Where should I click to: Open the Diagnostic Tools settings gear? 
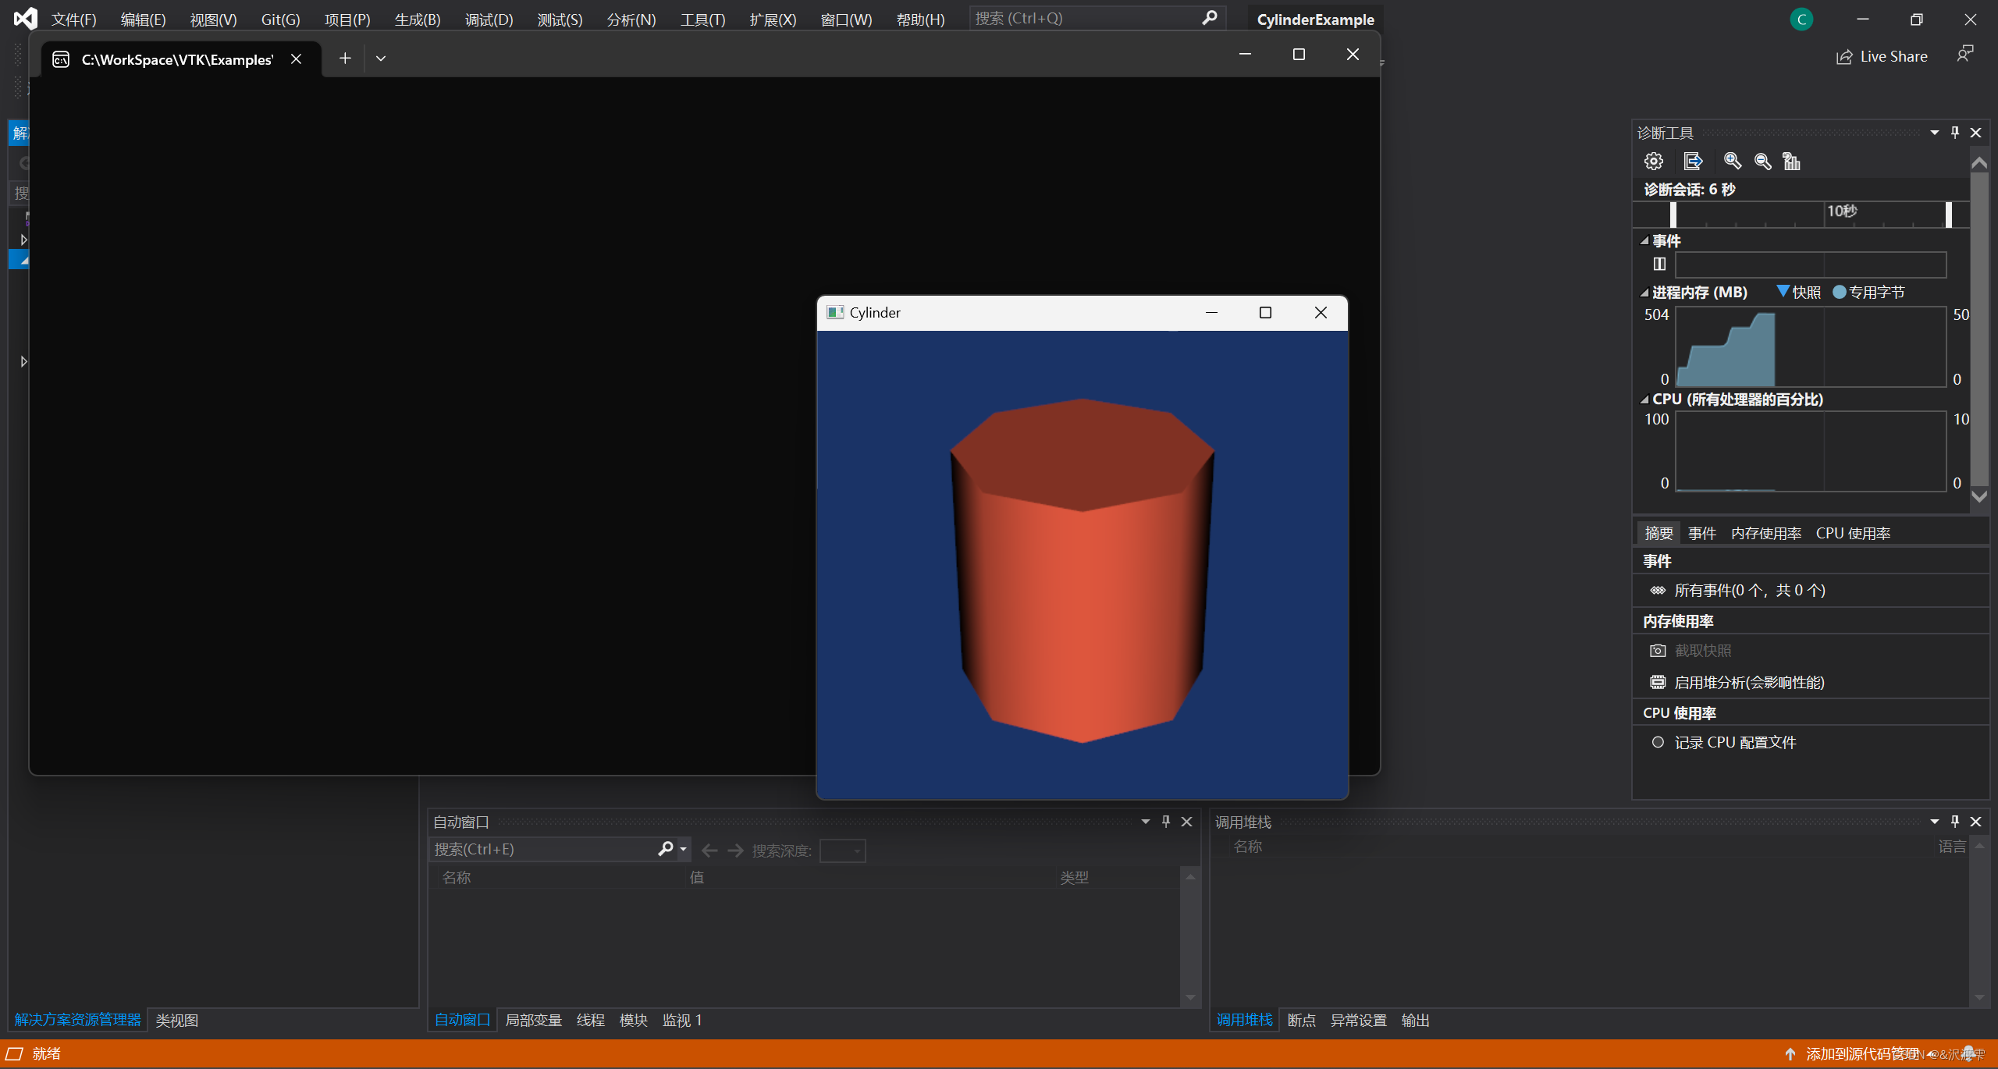1653,162
